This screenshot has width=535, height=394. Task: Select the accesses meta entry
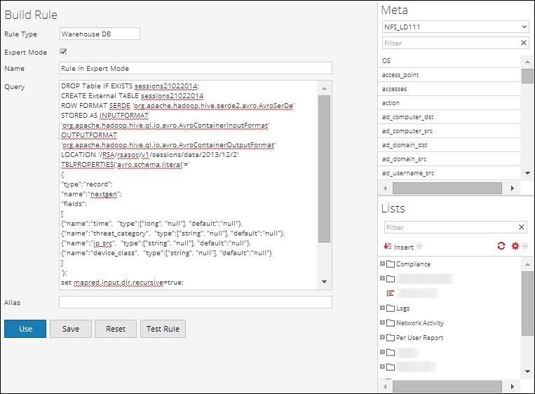pyautogui.click(x=449, y=89)
